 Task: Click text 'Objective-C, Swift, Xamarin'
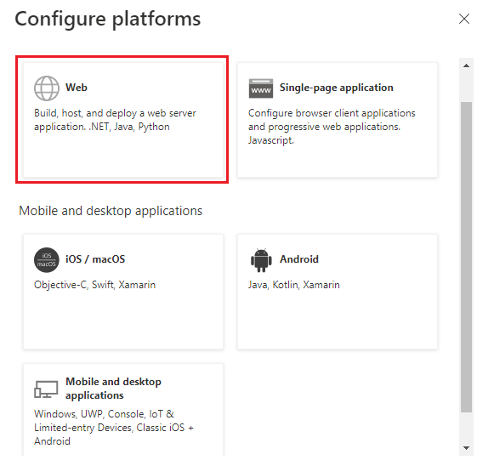click(94, 285)
